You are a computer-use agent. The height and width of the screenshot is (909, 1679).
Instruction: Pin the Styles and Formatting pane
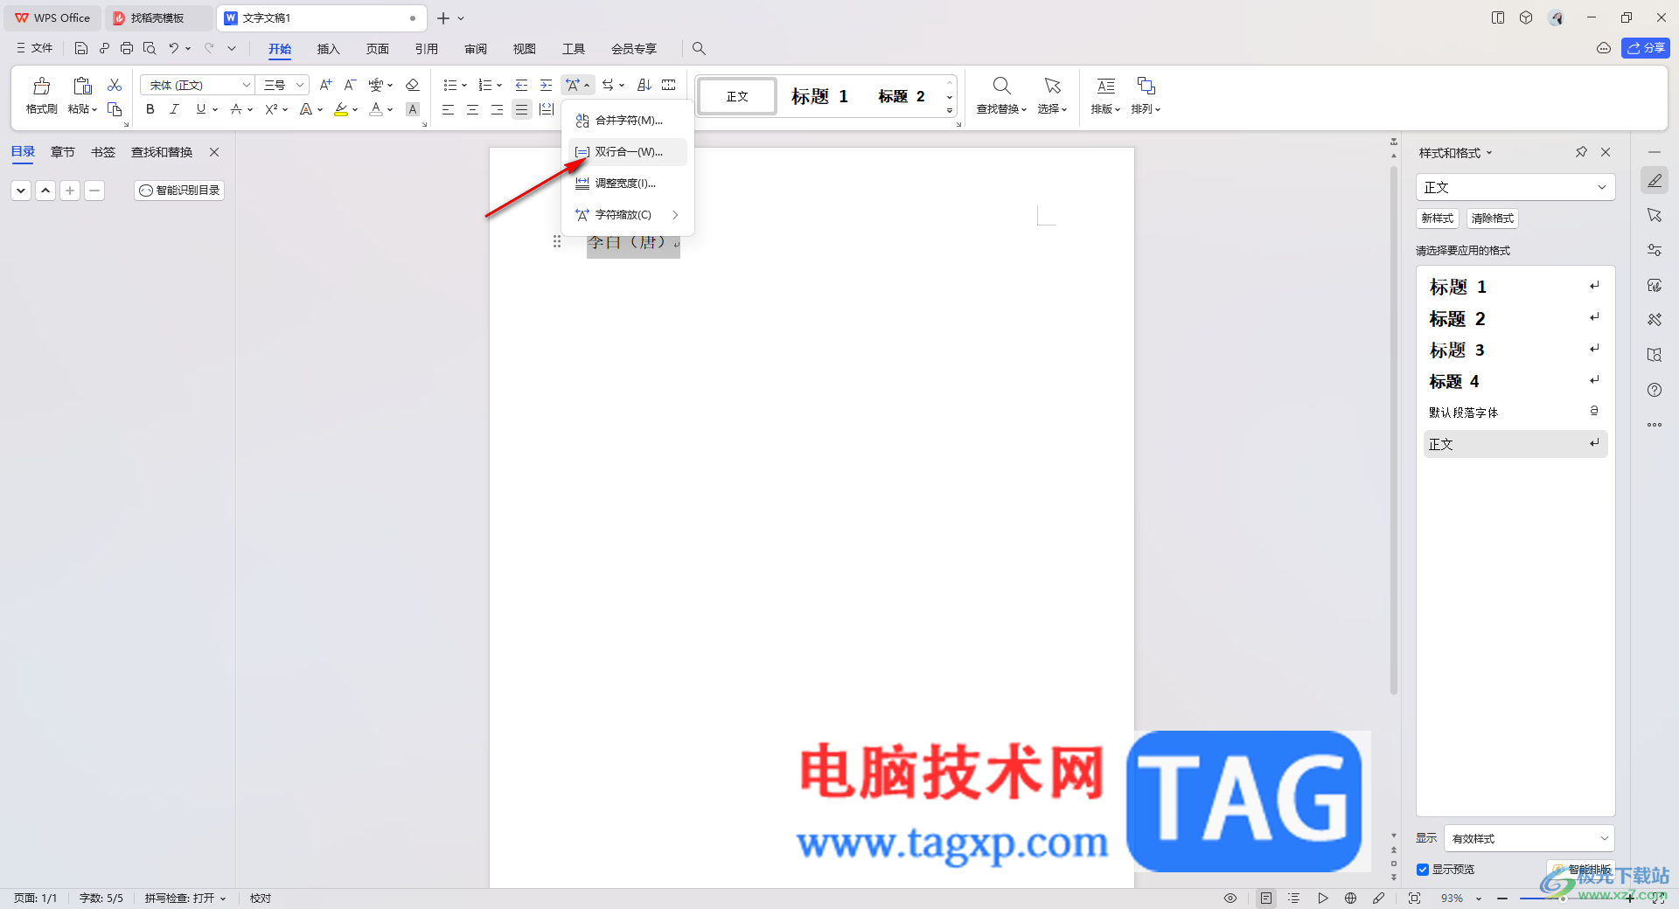coord(1581,152)
